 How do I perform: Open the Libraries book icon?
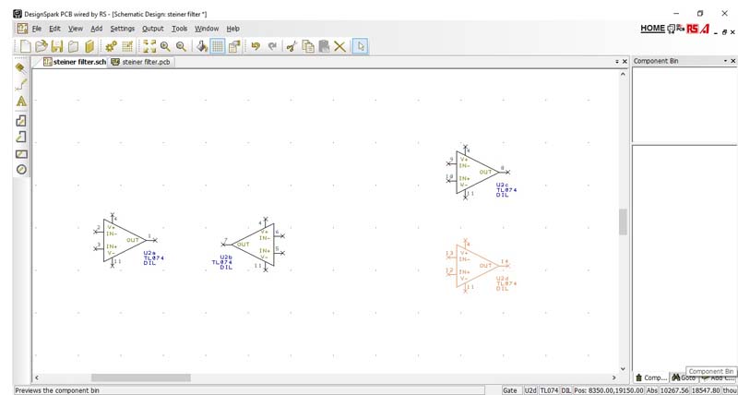coord(89,46)
